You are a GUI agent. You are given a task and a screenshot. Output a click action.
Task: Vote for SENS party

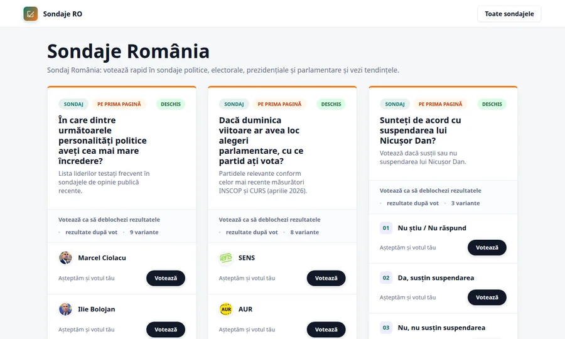tap(326, 278)
